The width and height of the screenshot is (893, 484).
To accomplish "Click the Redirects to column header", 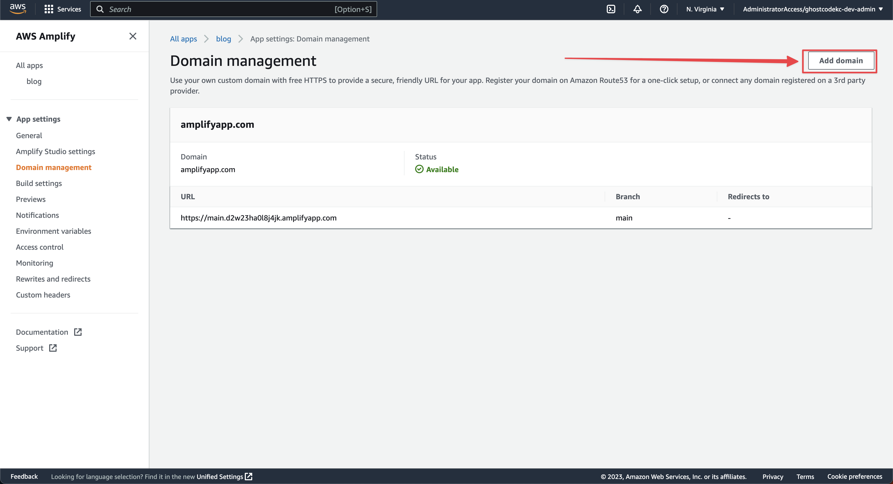I will pos(748,196).
